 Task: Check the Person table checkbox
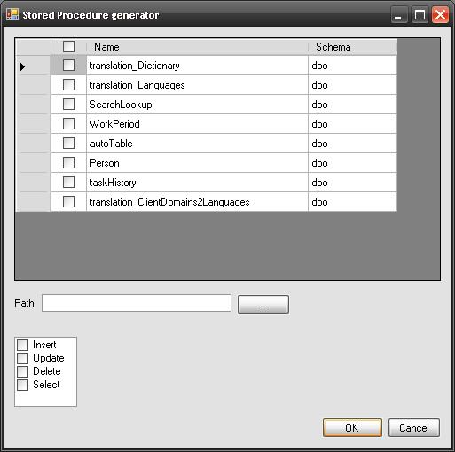coord(68,163)
